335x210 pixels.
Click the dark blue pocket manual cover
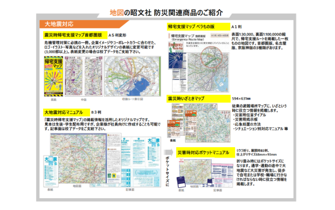tap(181, 182)
